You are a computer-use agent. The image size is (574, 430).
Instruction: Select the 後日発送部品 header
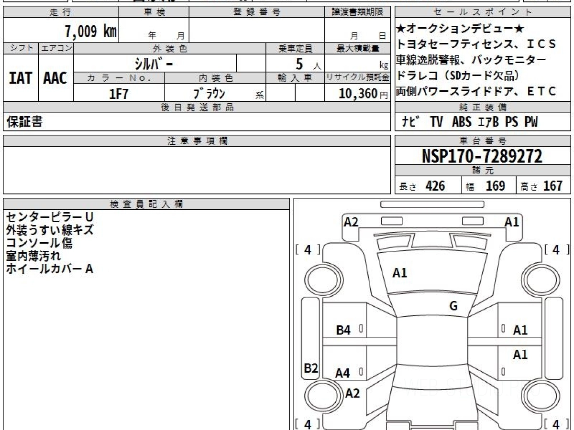tap(197, 107)
